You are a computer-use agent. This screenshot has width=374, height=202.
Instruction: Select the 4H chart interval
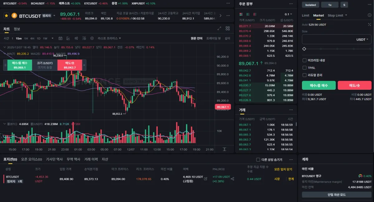(x=32, y=38)
